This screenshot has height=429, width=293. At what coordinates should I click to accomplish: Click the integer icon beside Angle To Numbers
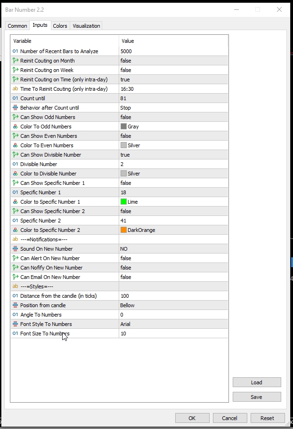[x=15, y=315]
